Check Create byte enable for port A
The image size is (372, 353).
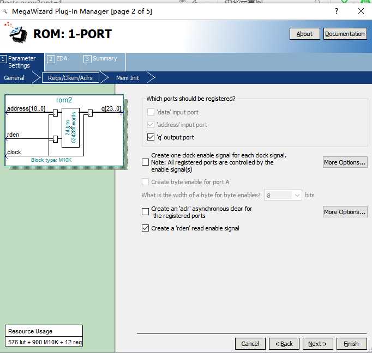[x=145, y=182]
